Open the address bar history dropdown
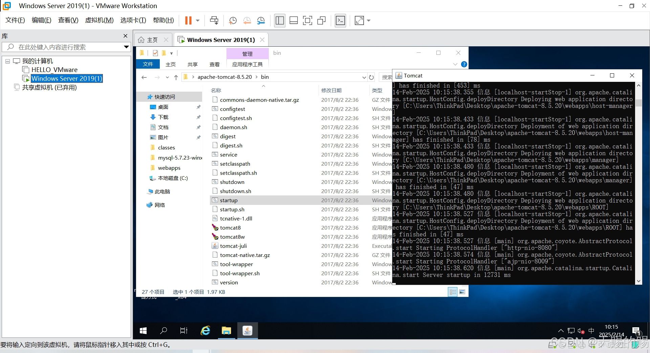 coord(364,77)
